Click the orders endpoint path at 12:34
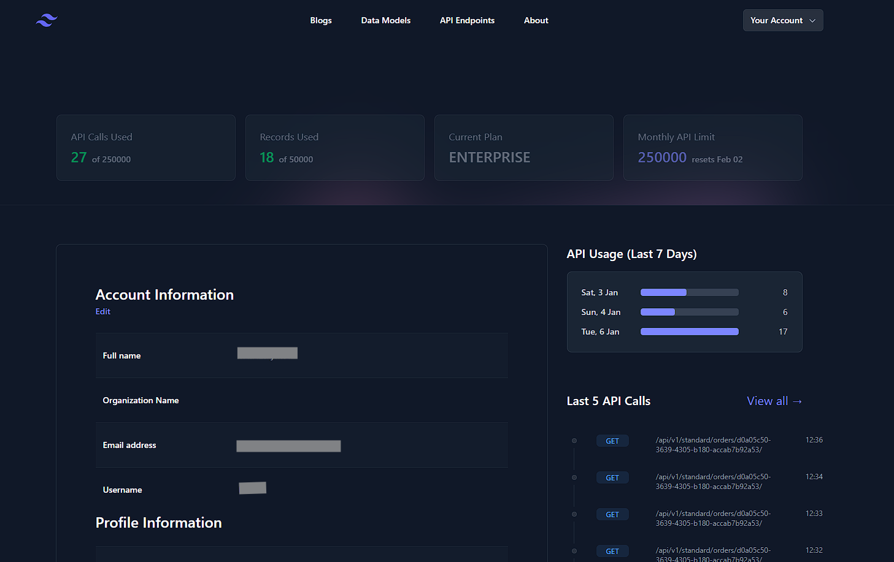The image size is (894, 562). pos(712,481)
